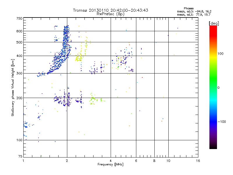Click the 'Stationary phase Virtual Height [km]' label

tap(13, 88)
